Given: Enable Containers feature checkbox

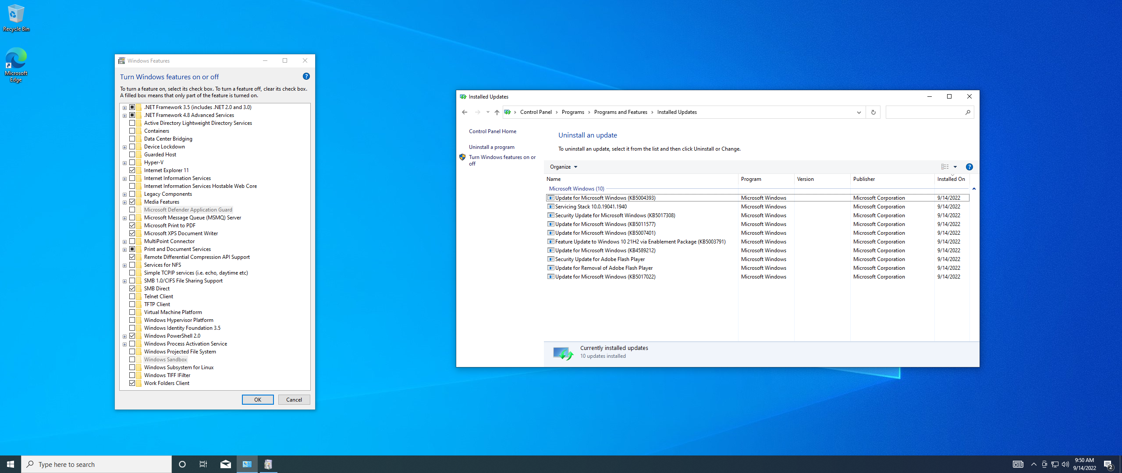Looking at the screenshot, I should point(132,131).
